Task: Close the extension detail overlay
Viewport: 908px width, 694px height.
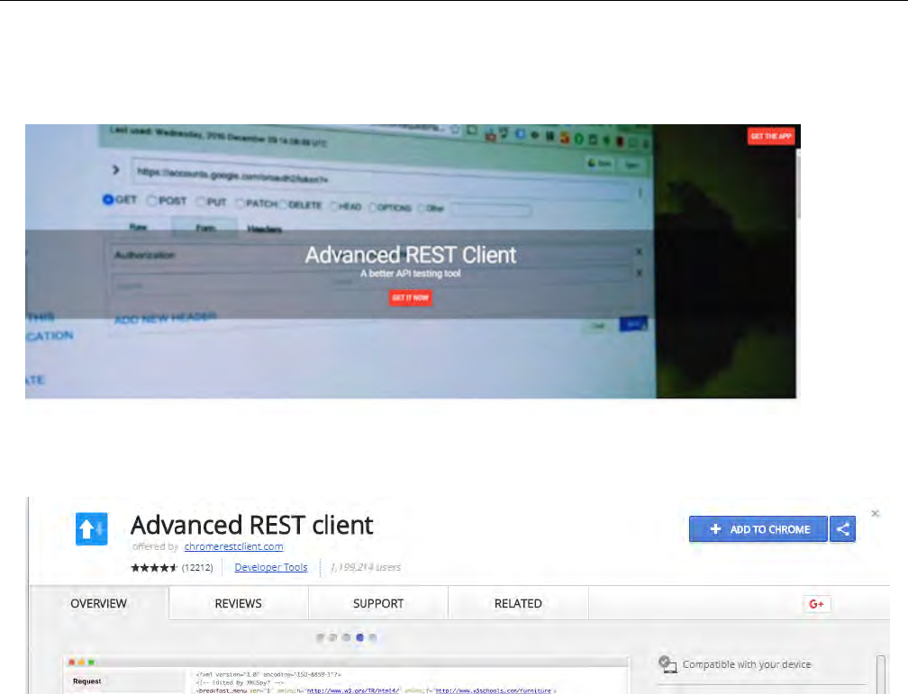Action: 875,513
